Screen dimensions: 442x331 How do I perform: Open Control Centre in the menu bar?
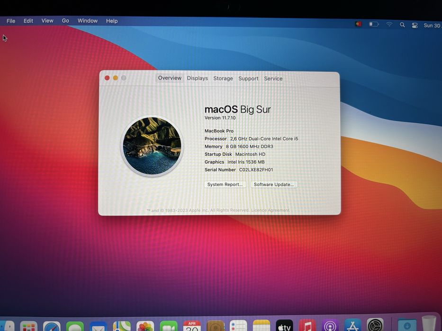pyautogui.click(x=415, y=26)
